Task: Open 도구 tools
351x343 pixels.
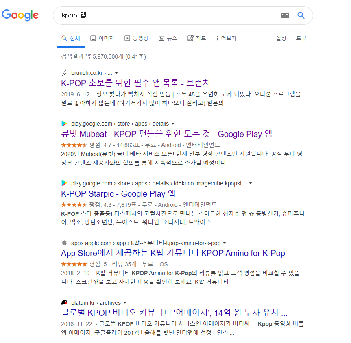Action: 301,38
